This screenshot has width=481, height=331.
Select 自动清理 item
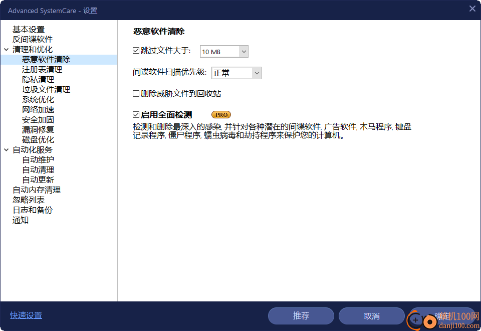[38, 170]
